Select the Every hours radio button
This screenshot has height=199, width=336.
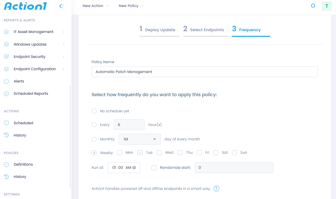[x=94, y=125]
